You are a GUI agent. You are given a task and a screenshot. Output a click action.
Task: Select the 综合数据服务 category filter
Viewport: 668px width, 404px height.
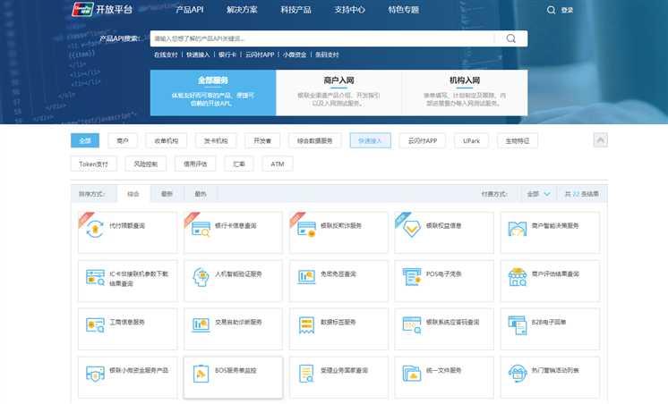tap(314, 140)
